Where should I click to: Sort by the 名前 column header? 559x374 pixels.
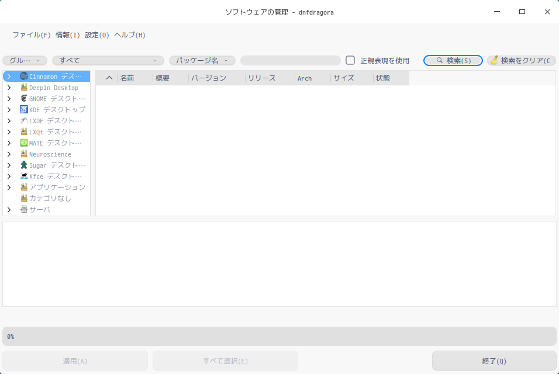(x=134, y=78)
